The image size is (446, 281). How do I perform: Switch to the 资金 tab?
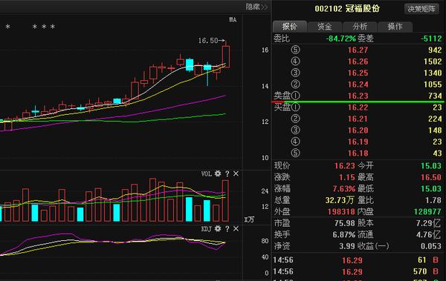325,27
